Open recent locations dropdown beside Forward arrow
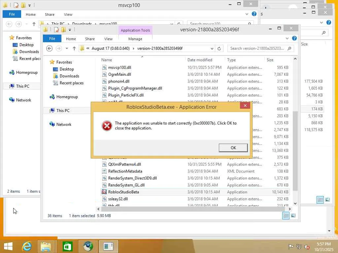The width and height of the screenshot is (338, 253). 67,48
